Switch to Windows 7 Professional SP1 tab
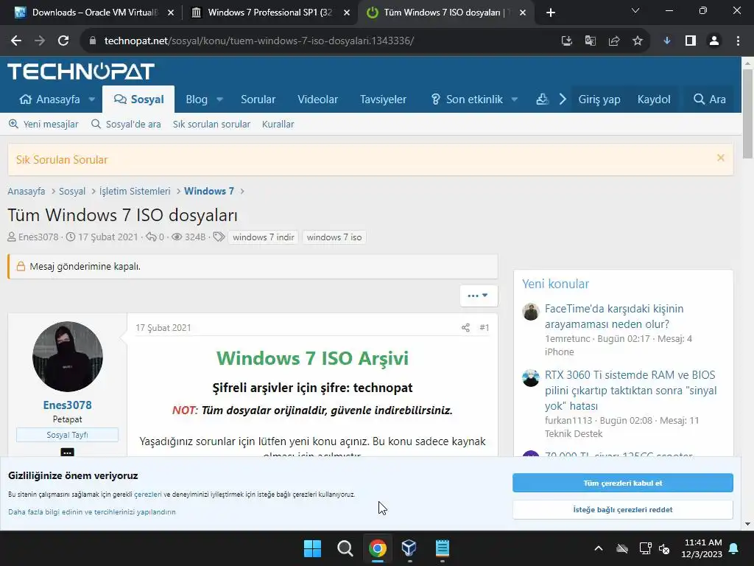754x566 pixels. (270, 13)
